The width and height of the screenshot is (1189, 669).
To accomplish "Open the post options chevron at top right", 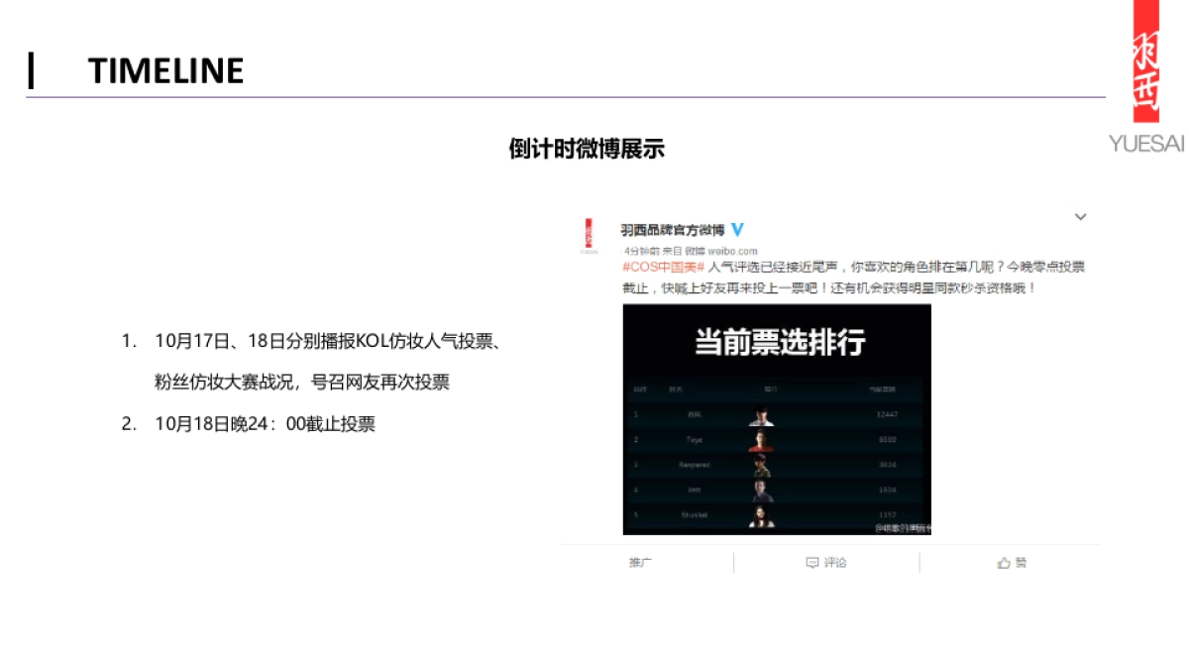I will pos(1081,216).
